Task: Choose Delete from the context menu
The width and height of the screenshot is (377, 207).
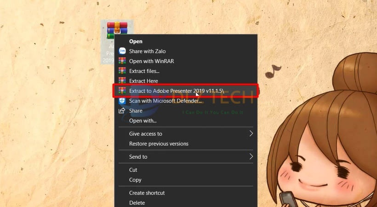Action: (137, 203)
